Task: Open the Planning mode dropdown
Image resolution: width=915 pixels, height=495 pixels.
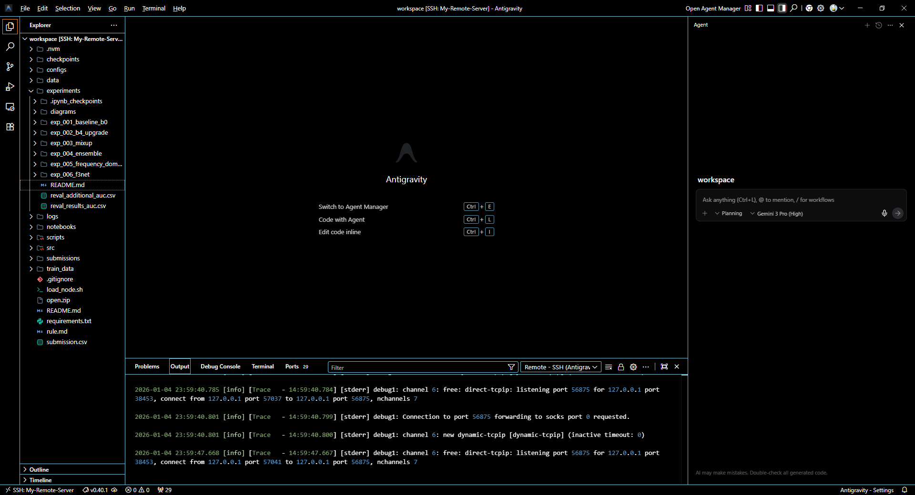Action: click(729, 213)
